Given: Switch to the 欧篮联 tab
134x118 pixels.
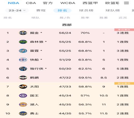Looking at the screenshot, I should [x=112, y=3].
